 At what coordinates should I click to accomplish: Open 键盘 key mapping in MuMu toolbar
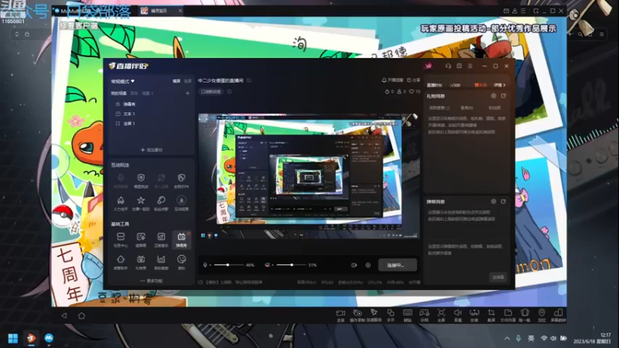point(408,316)
